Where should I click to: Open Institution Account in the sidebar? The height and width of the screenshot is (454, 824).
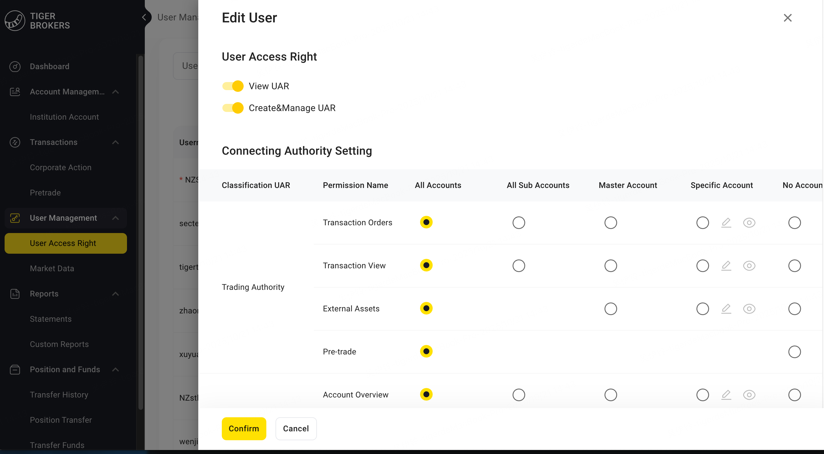(x=64, y=117)
